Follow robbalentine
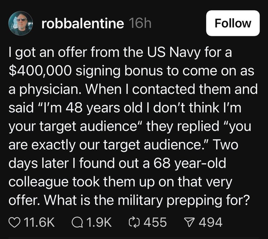This screenshot has height=239, width=268. pyautogui.click(x=233, y=23)
